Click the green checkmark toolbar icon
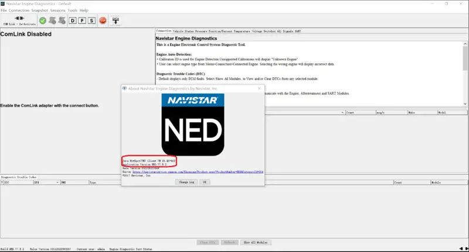Image resolution: width=469 pixels, height=252 pixels. [x=43, y=20]
